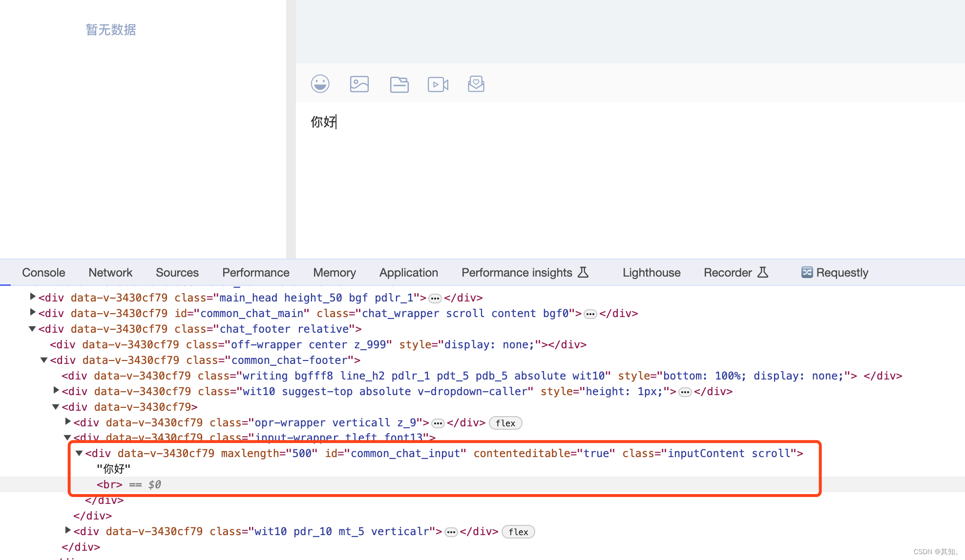Click the folder file icon
The image size is (965, 560).
pos(399,84)
